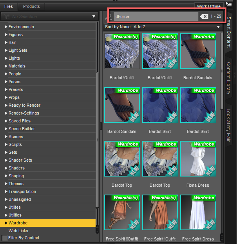The image size is (237, 244).
Task: Select the Scenes category
Action: coord(16,137)
